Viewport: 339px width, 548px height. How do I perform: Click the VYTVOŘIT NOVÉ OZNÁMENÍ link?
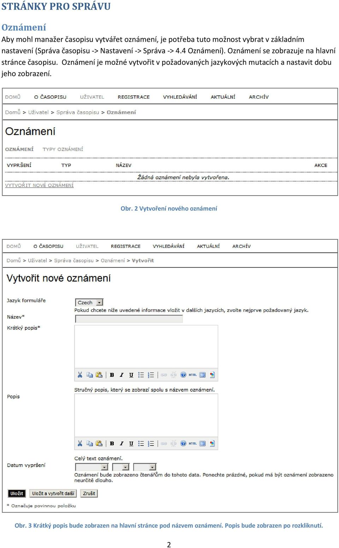click(40, 185)
